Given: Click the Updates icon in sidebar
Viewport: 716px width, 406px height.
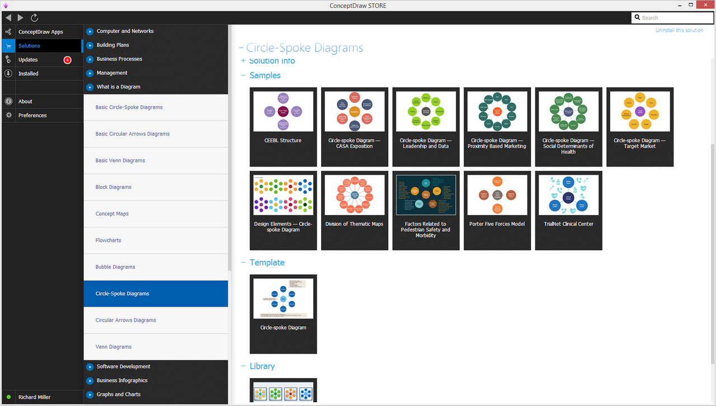Looking at the screenshot, I should pos(8,60).
